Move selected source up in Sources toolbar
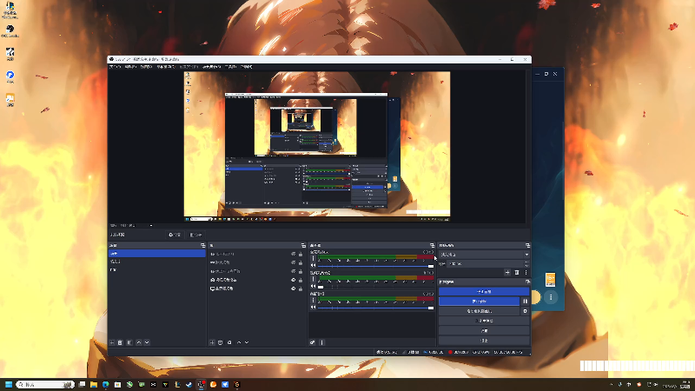Image resolution: width=695 pixels, height=391 pixels. click(x=239, y=342)
